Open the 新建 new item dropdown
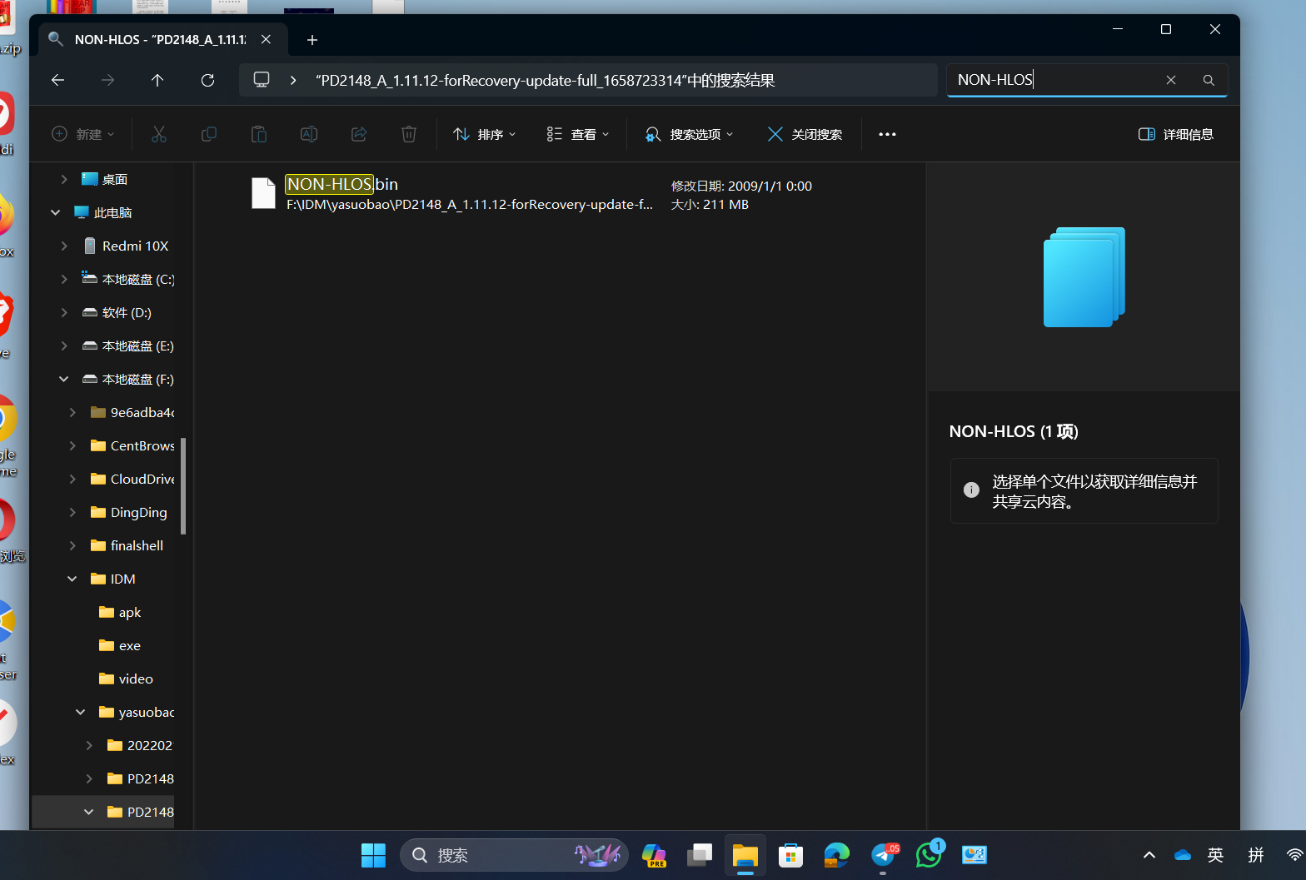 [x=83, y=134]
